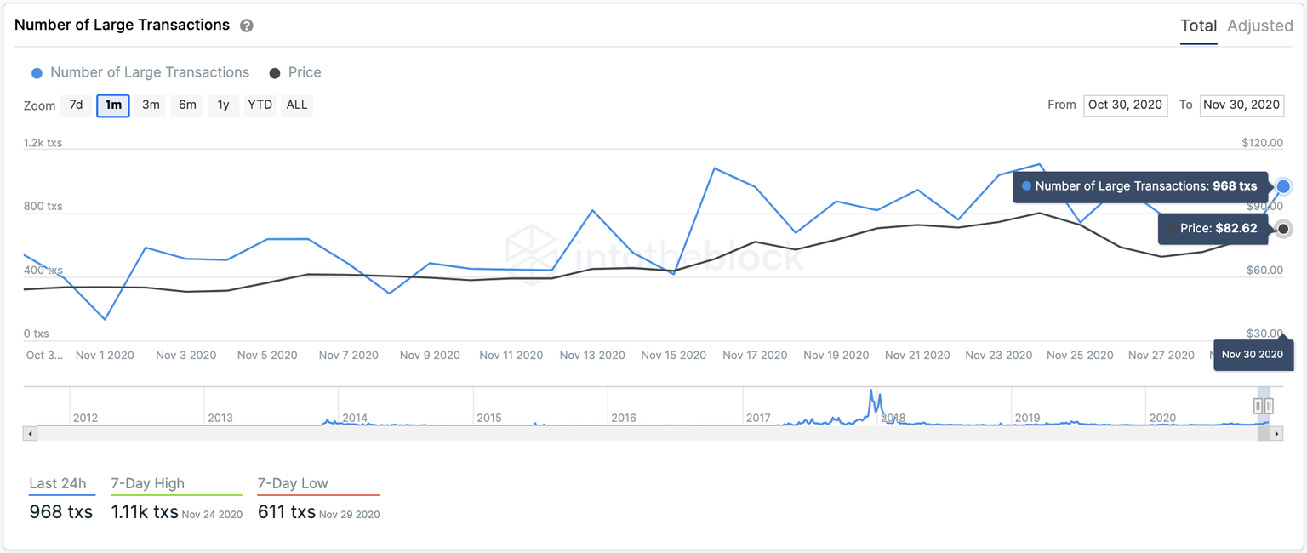Click the navigator right scroll arrow
The height and width of the screenshot is (553, 1307).
click(x=1276, y=434)
